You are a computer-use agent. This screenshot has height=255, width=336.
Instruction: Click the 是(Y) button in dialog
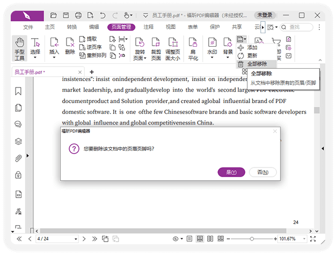tap(231, 172)
